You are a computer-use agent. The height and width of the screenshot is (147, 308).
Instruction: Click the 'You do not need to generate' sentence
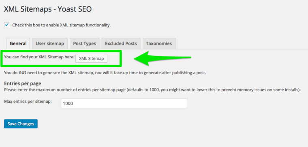click(105, 73)
